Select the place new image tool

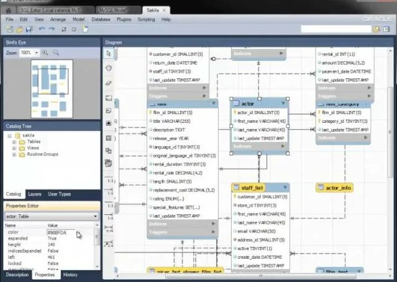pyautogui.click(x=109, y=123)
